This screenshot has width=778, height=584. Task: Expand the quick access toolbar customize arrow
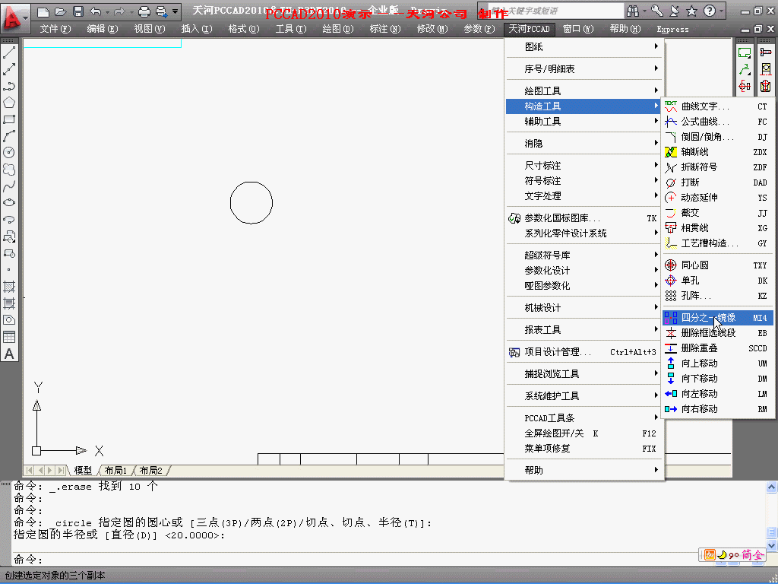(x=176, y=11)
